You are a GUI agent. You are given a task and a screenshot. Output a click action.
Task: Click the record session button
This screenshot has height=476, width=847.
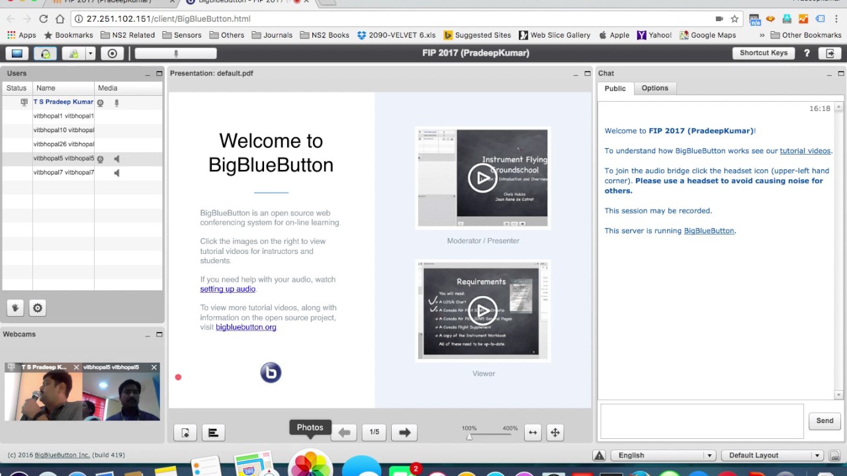tap(112, 54)
